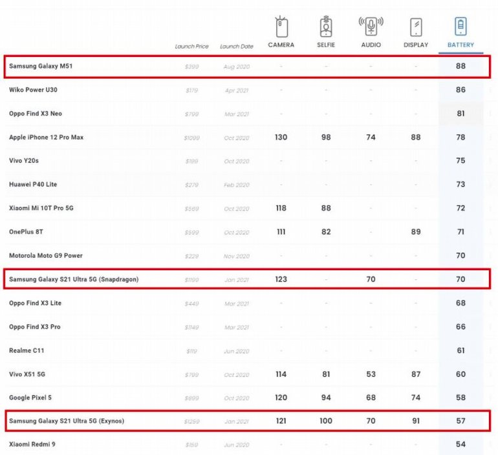This screenshot has width=498, height=455.
Task: Open Wiko Power U30 entry
Action: click(33, 90)
